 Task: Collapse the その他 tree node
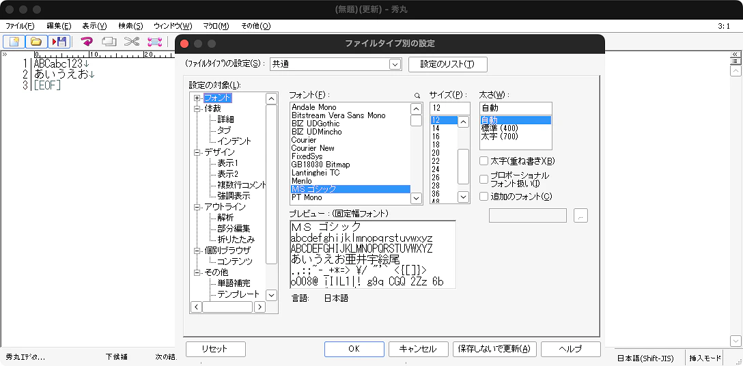tap(197, 272)
